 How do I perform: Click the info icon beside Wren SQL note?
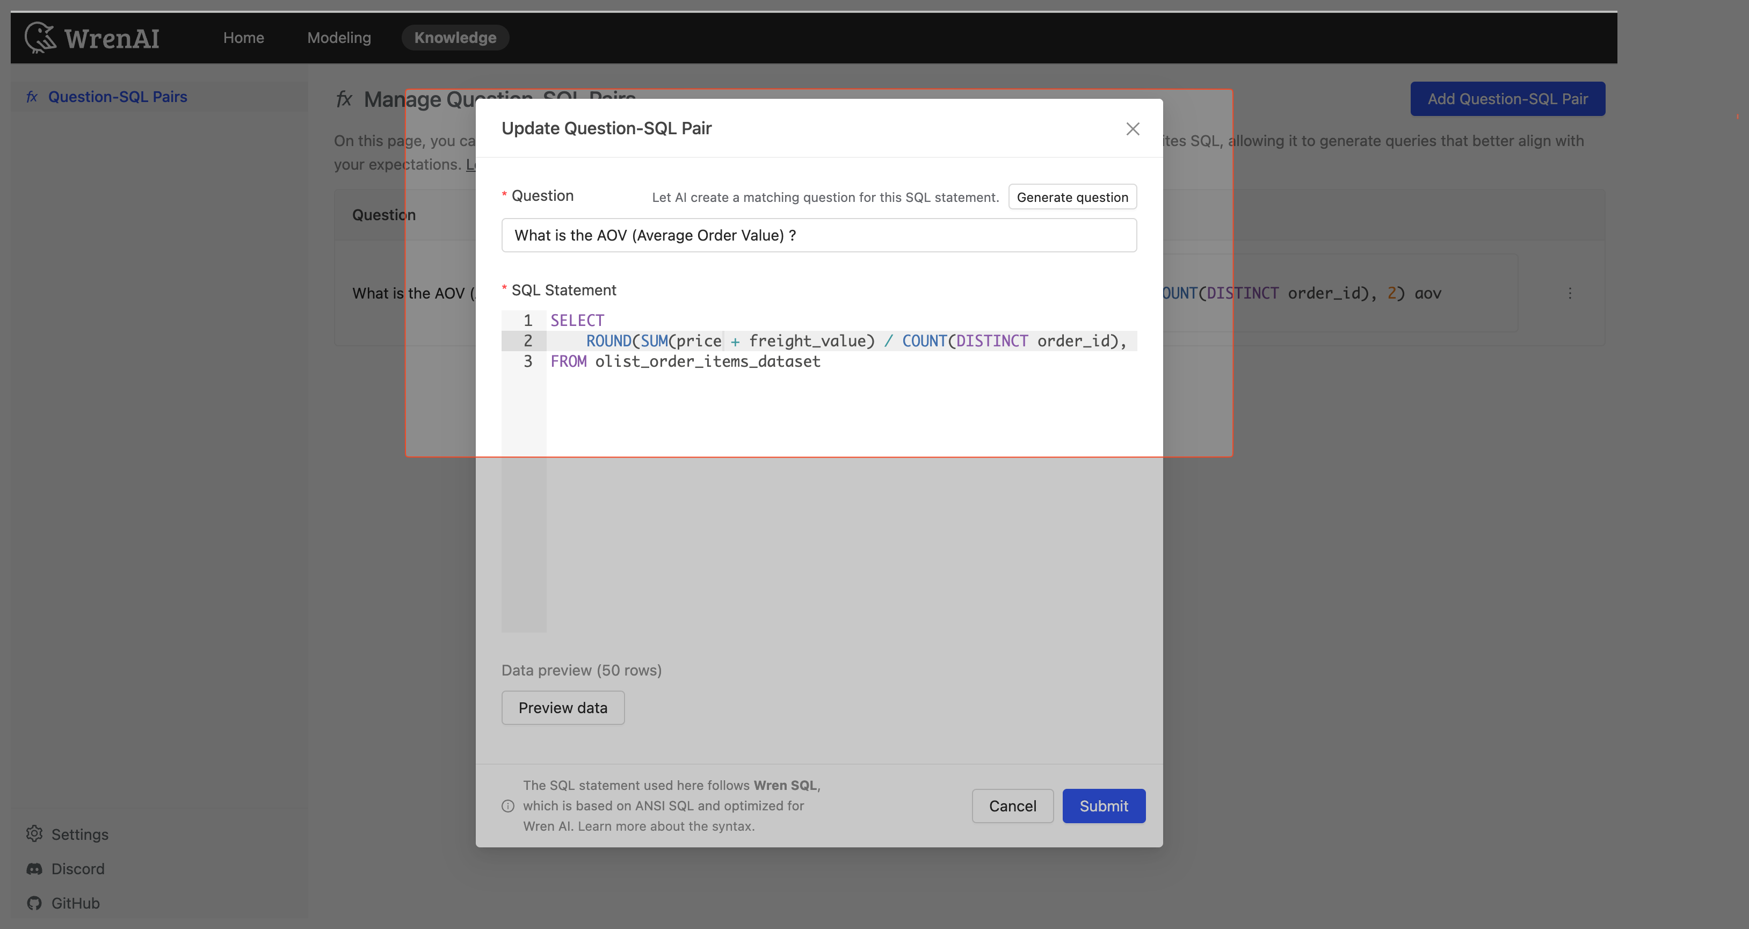pos(508,806)
